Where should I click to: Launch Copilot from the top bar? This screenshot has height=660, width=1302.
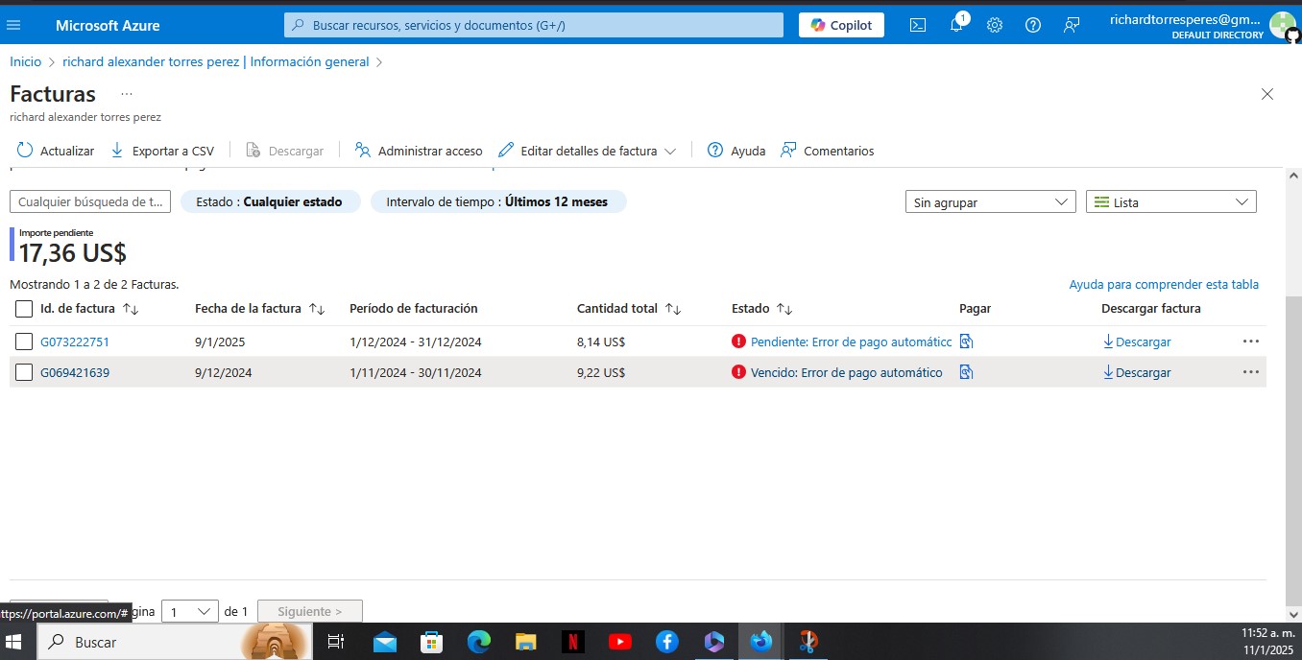(x=841, y=25)
